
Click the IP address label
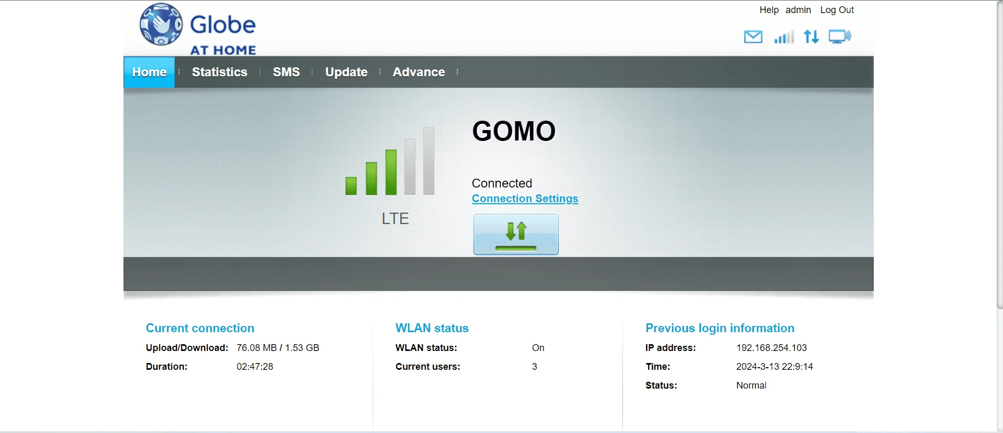point(671,348)
